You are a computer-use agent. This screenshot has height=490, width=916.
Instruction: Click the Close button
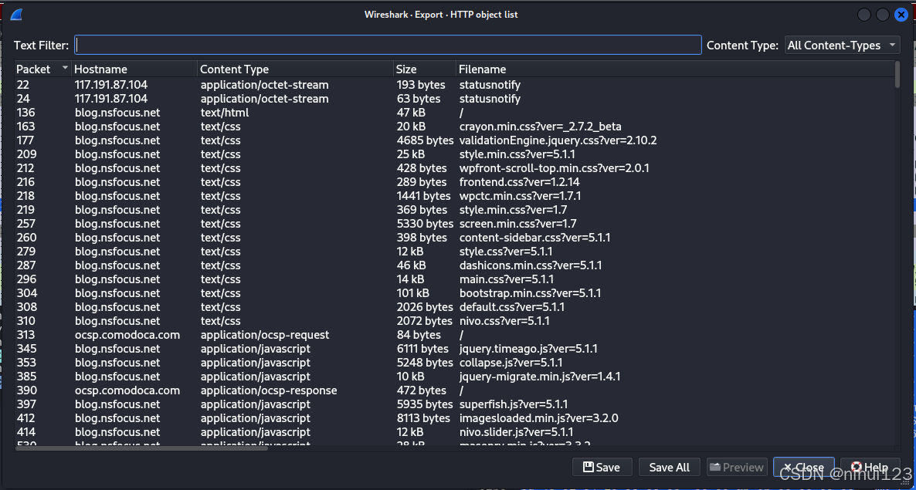[803, 468]
